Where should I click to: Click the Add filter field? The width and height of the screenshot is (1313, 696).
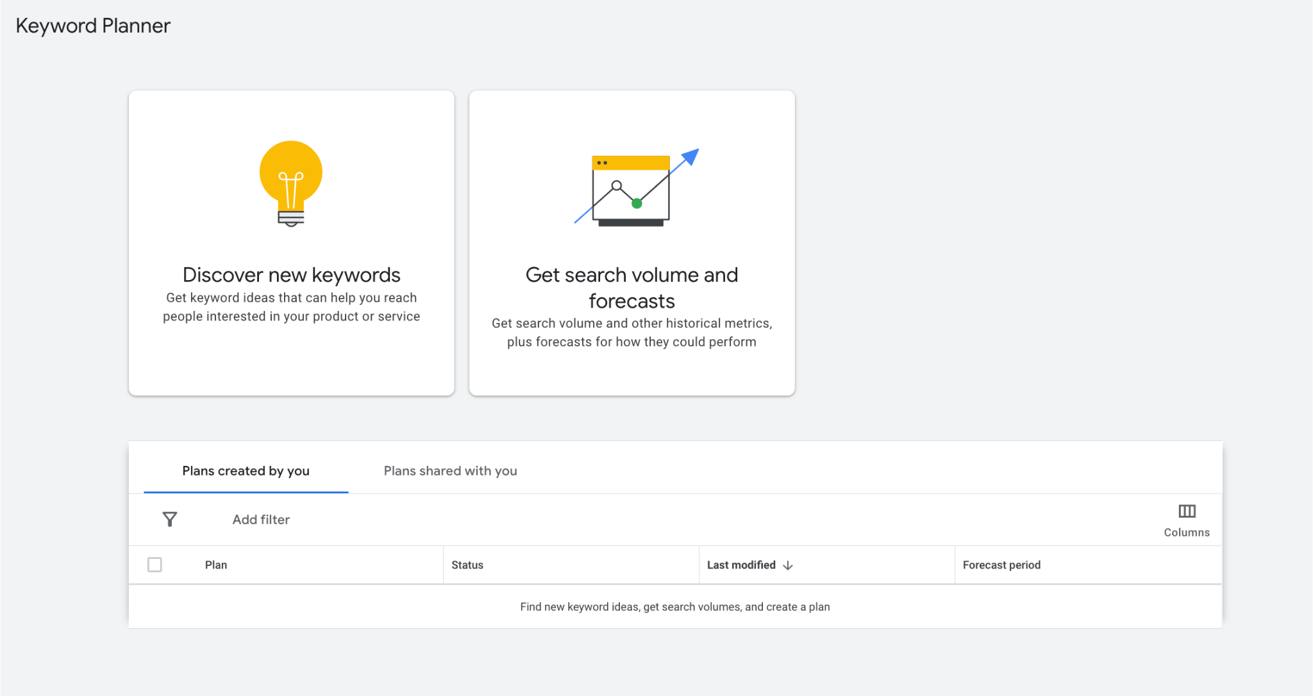click(x=261, y=520)
